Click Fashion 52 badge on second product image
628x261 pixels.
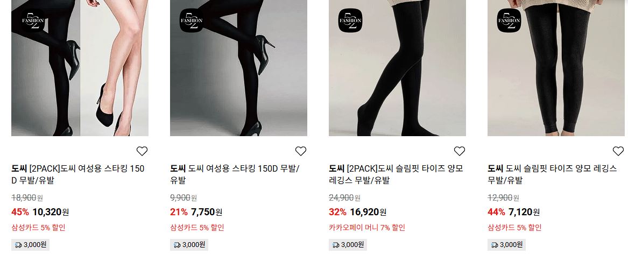pos(192,20)
